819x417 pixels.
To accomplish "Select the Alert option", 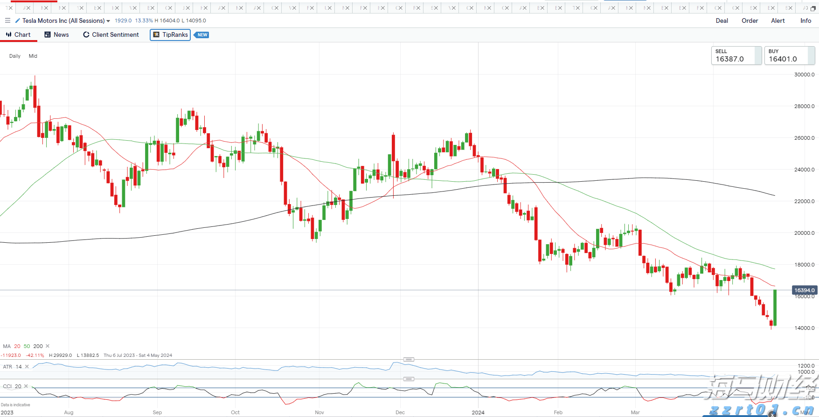I will click(777, 21).
